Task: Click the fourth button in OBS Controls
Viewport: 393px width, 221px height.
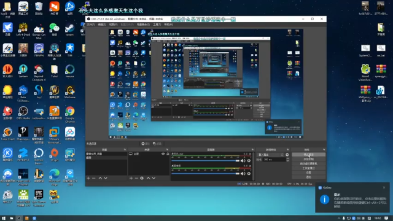Action: [308, 168]
